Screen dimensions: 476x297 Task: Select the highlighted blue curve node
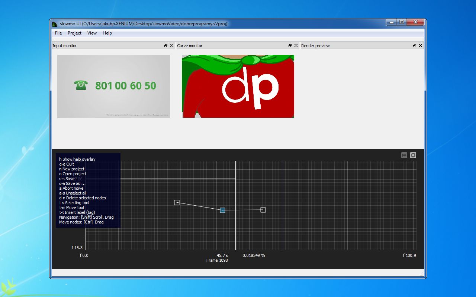[222, 210]
